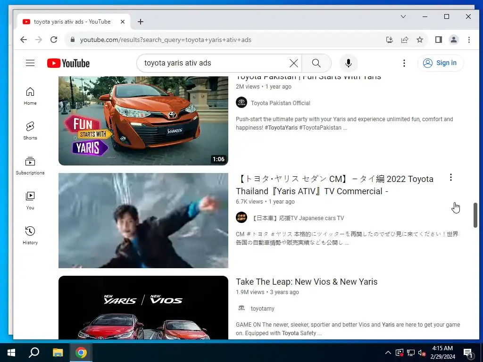
Task: Open the Yaris ATIV TV Commercial title
Action: (334, 185)
